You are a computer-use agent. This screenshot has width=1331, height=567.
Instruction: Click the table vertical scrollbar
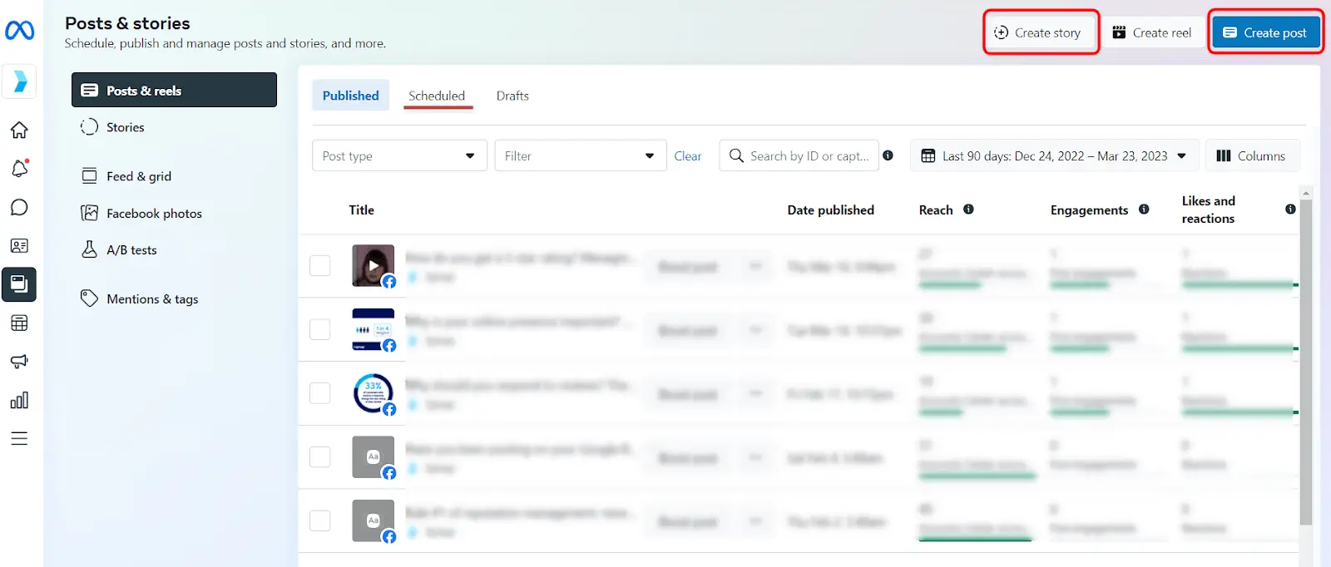1306,362
